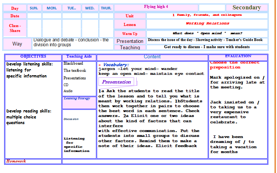Click the 'Warm Up' label cell
This screenshot has height=173, width=277.
130,34
